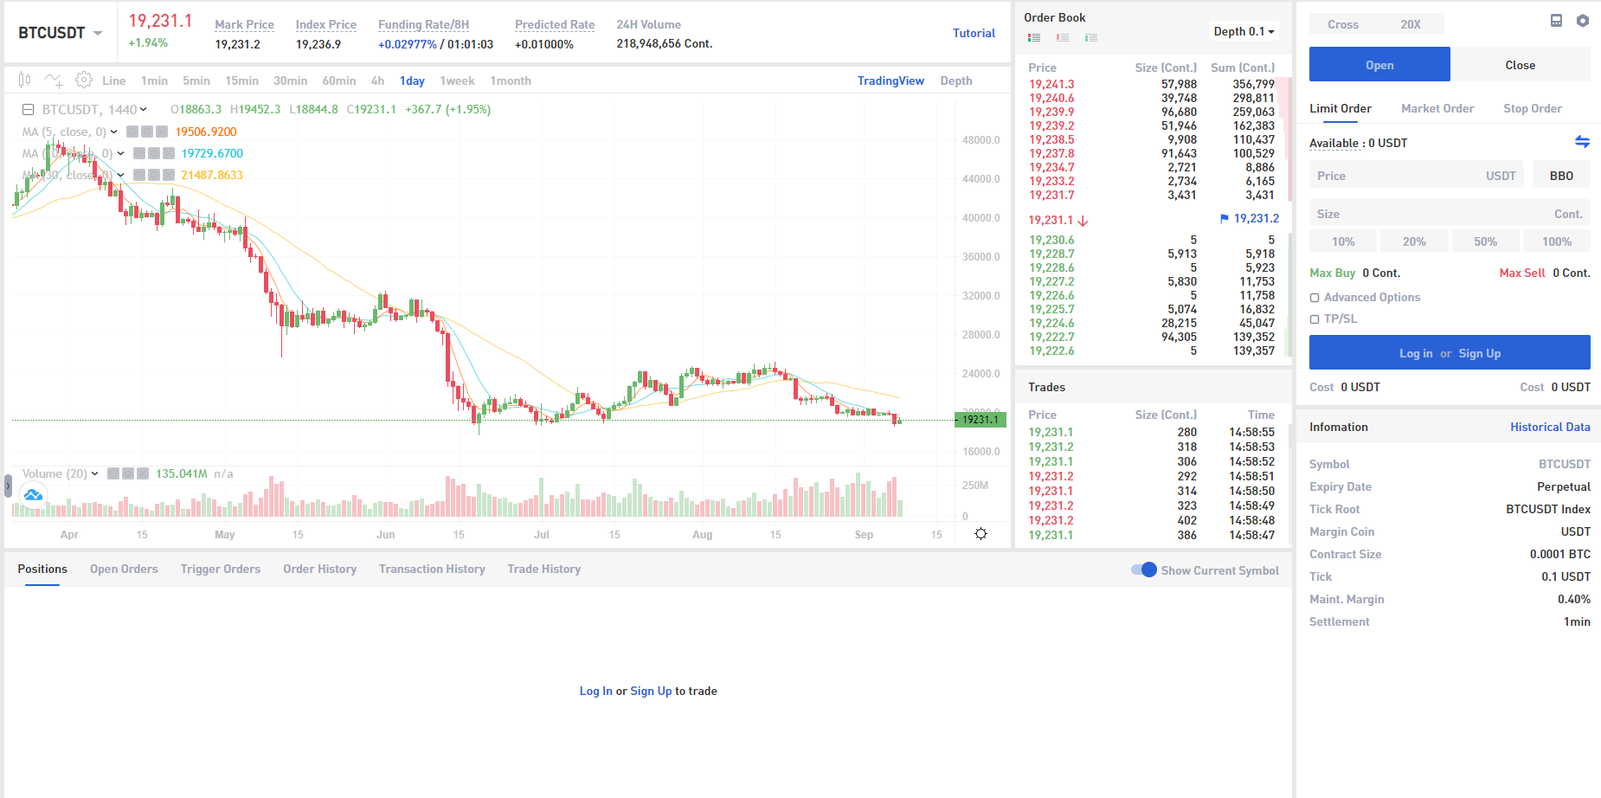This screenshot has height=798, width=1601.
Task: Follow the Historical Data link
Action: coord(1549,427)
